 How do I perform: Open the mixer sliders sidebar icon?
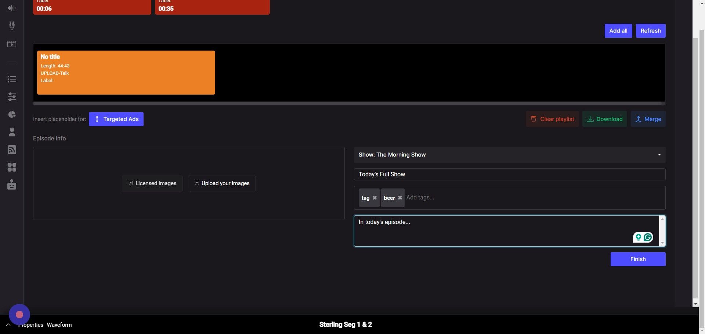click(12, 97)
